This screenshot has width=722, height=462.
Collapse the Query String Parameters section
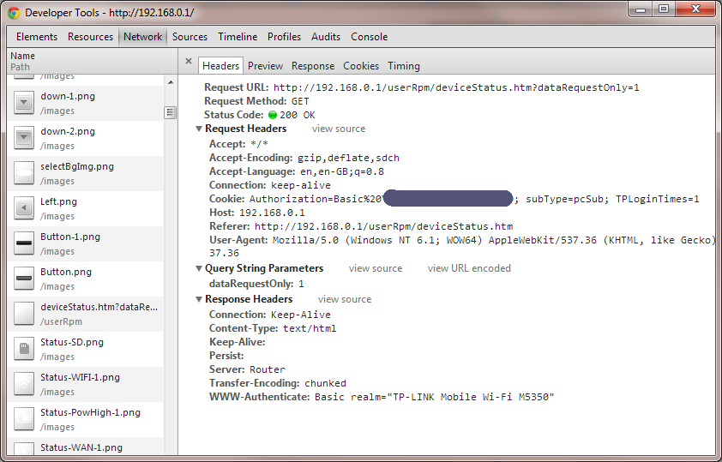pos(199,268)
